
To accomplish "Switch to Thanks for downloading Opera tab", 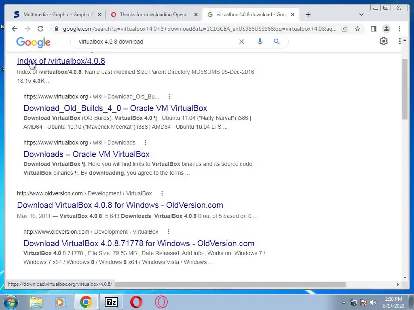I will point(153,15).
